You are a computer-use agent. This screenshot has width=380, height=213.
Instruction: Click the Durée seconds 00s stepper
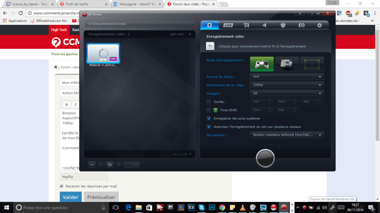click(312, 102)
